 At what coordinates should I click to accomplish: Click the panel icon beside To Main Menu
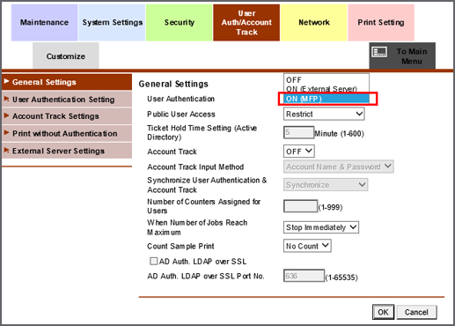pyautogui.click(x=379, y=52)
